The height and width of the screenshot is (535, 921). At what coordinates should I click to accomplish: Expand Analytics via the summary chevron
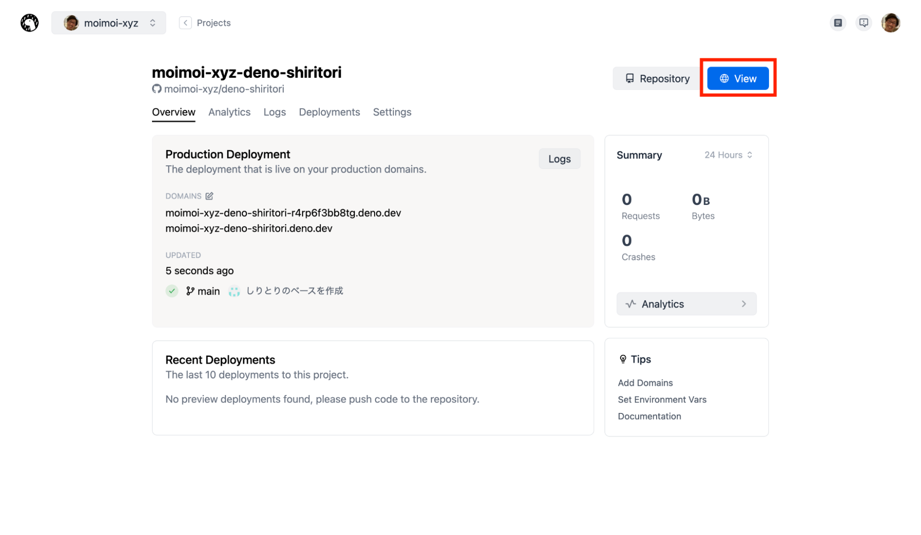pyautogui.click(x=743, y=304)
